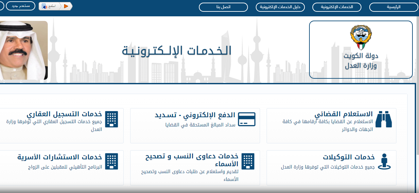This screenshot has width=419, height=193.
Task: Open the الاستعلام القضائي heading link
Action: (x=343, y=114)
